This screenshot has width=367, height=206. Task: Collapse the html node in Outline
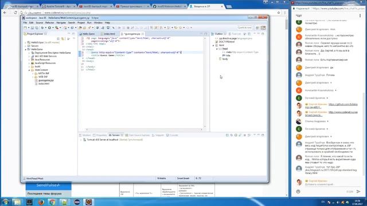[213, 45]
